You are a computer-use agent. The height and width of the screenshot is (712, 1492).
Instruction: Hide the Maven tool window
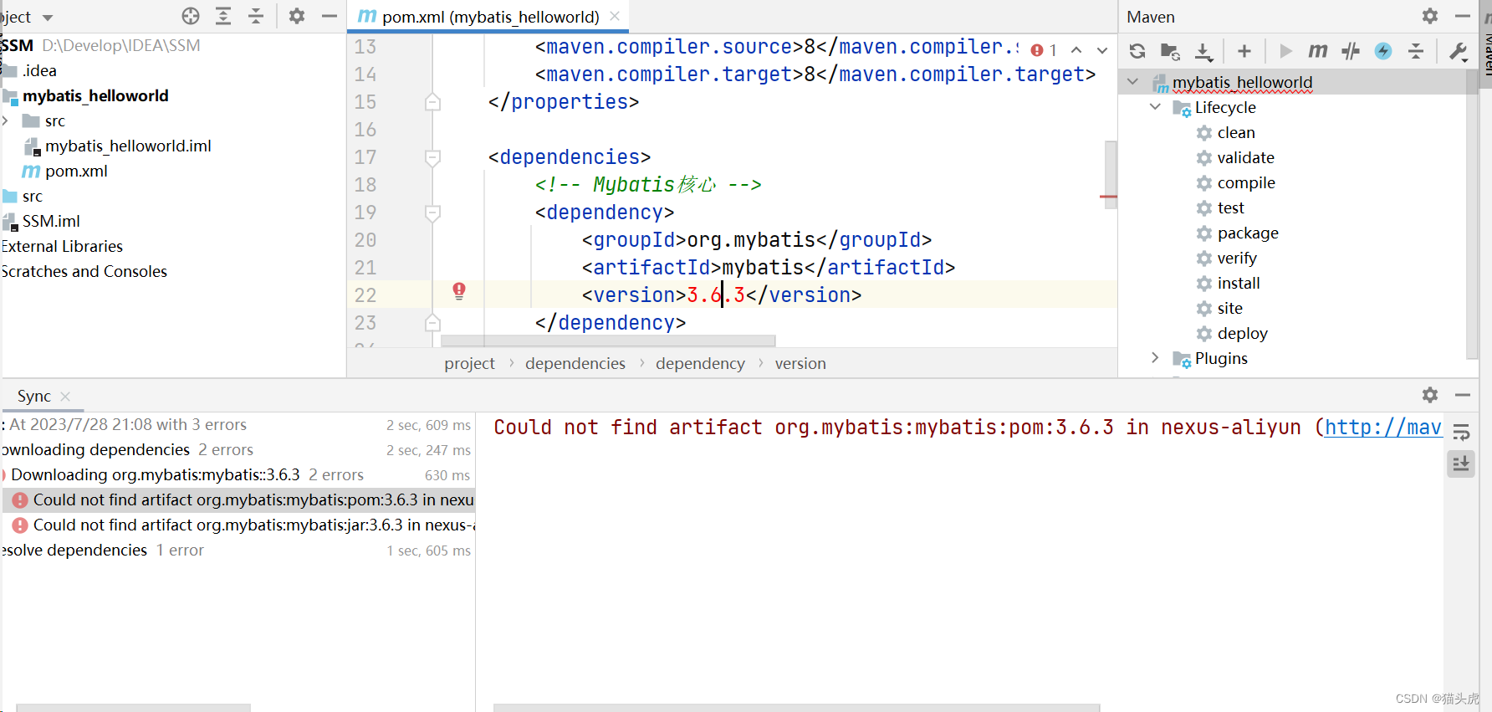(1463, 16)
